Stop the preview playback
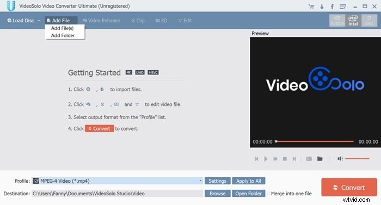 coord(285,159)
